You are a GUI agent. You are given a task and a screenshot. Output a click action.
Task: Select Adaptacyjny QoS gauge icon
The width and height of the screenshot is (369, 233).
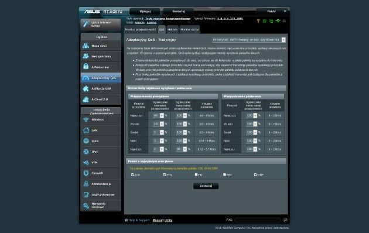coord(86,78)
